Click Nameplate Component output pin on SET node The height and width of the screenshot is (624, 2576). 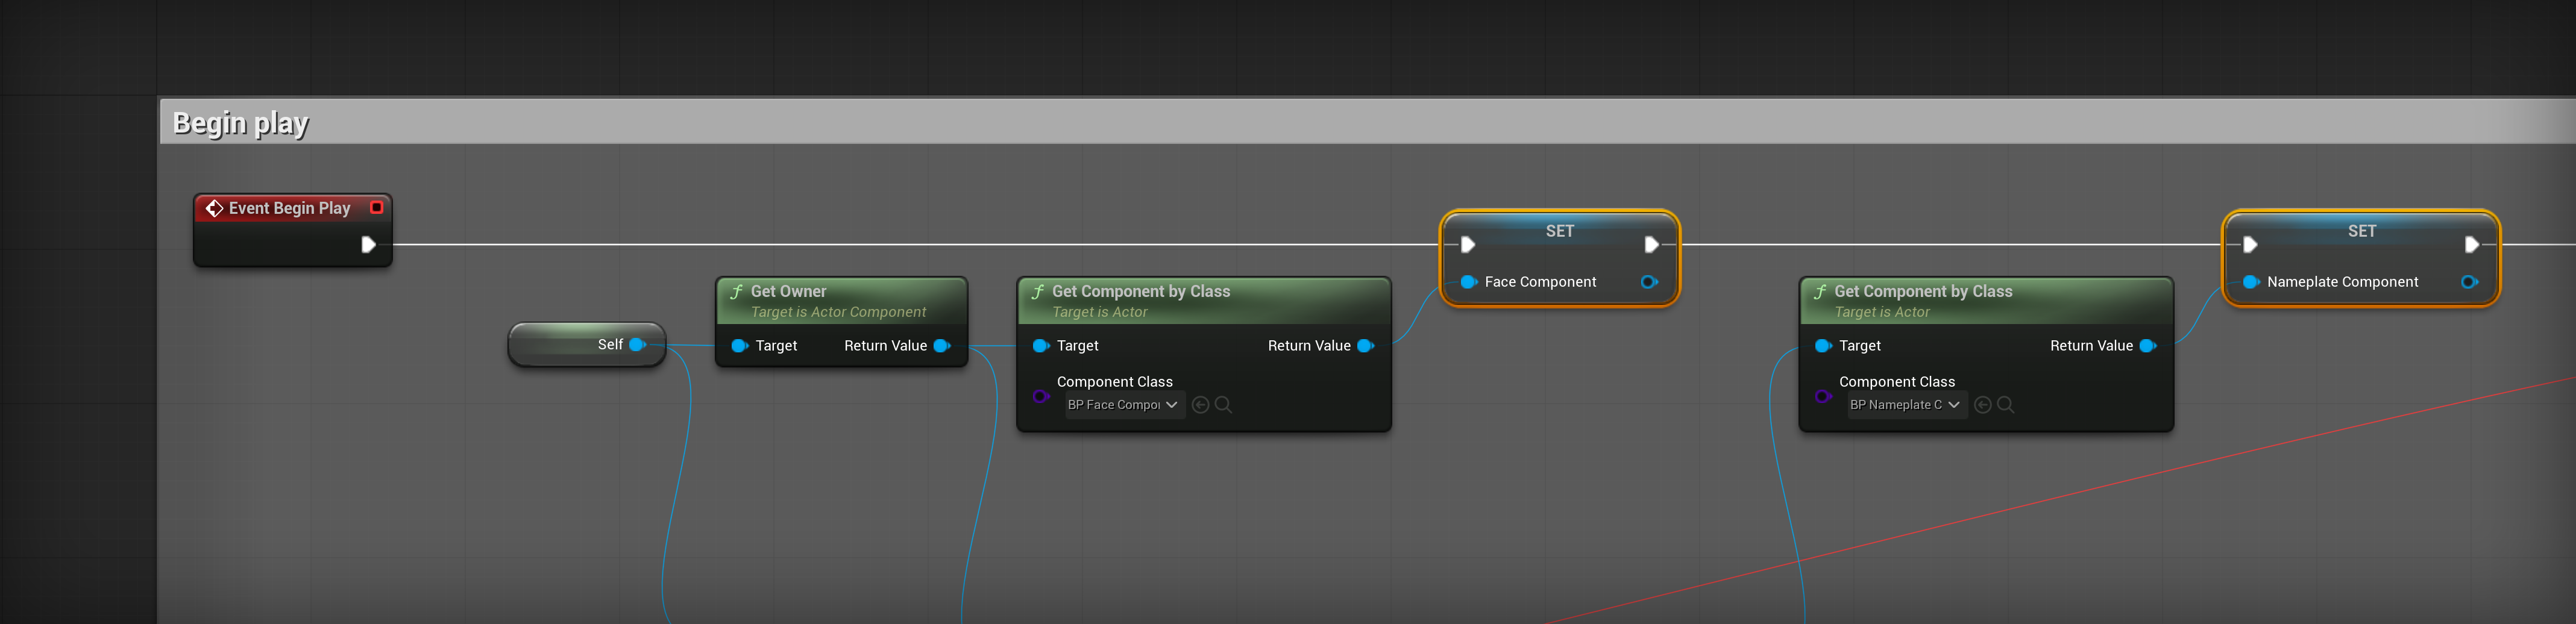click(2470, 282)
